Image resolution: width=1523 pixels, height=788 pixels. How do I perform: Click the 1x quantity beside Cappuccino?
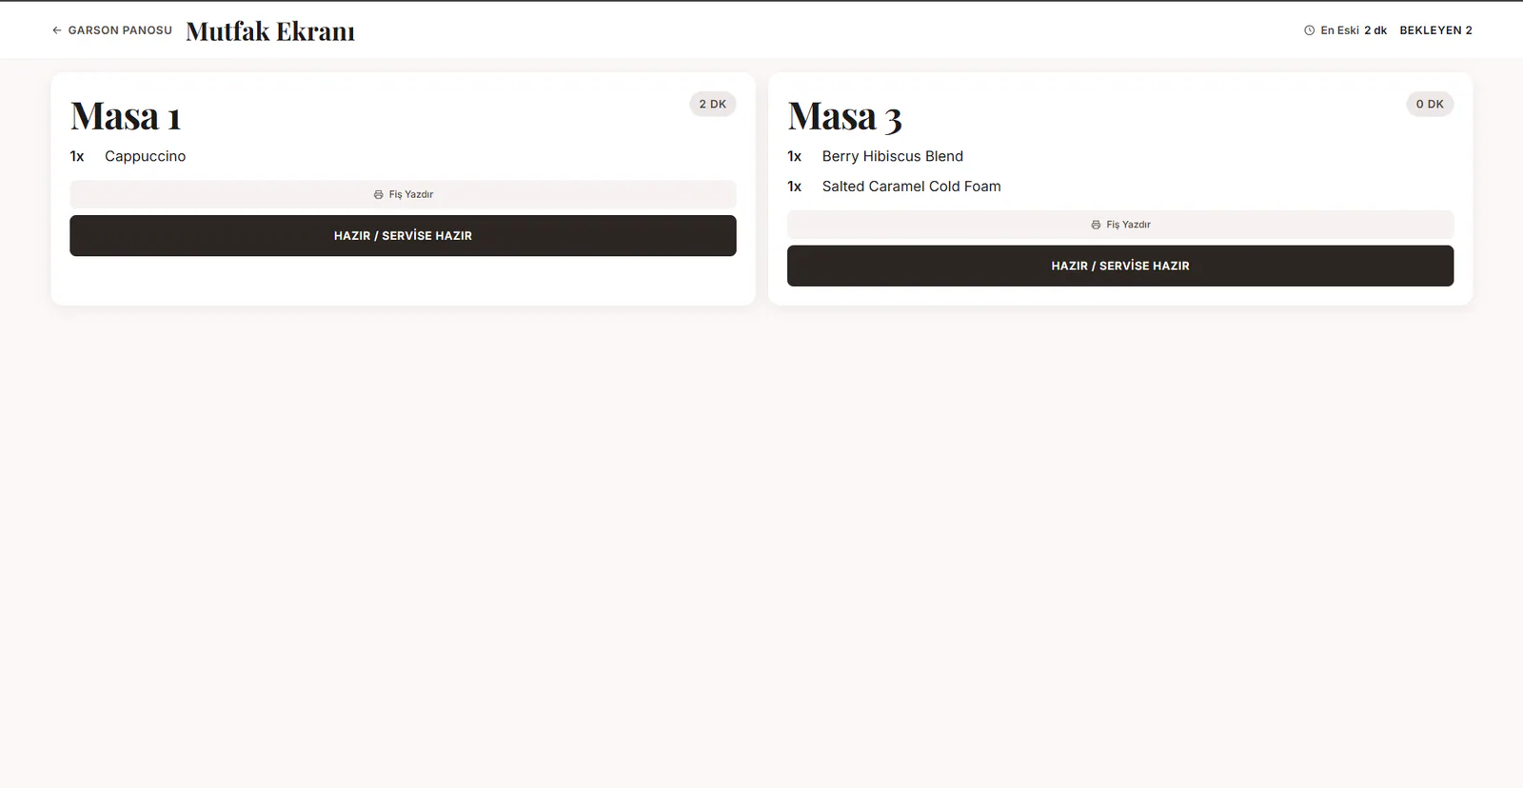77,156
